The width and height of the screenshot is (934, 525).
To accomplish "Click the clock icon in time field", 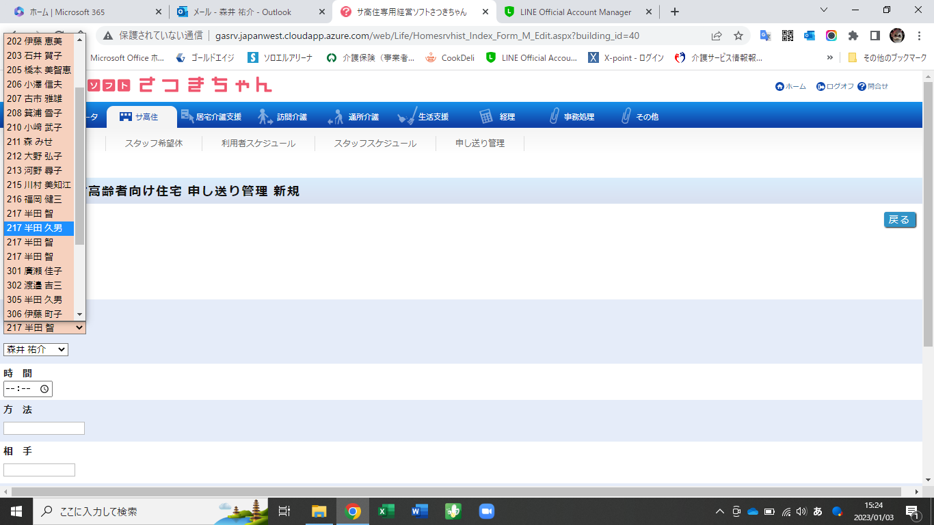I will tap(44, 389).
